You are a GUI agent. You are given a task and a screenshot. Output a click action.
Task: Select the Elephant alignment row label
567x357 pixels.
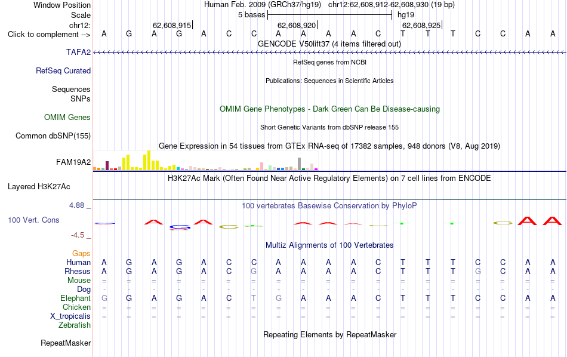[x=76, y=298]
